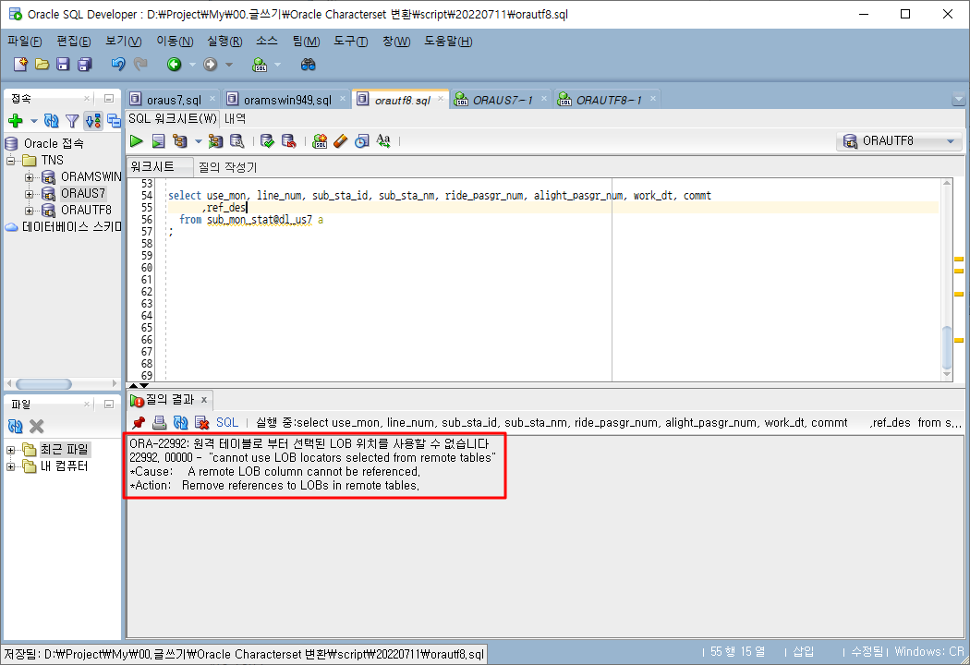Expand the ORAUS7 connection node

[x=29, y=194]
